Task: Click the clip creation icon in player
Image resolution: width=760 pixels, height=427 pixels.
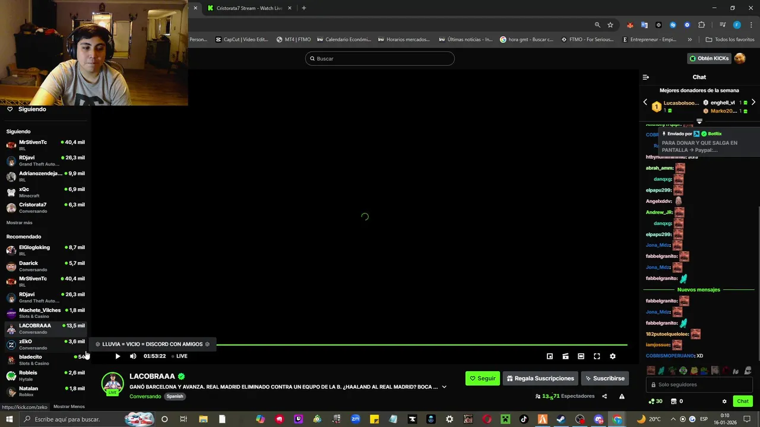Action: [x=565, y=356]
